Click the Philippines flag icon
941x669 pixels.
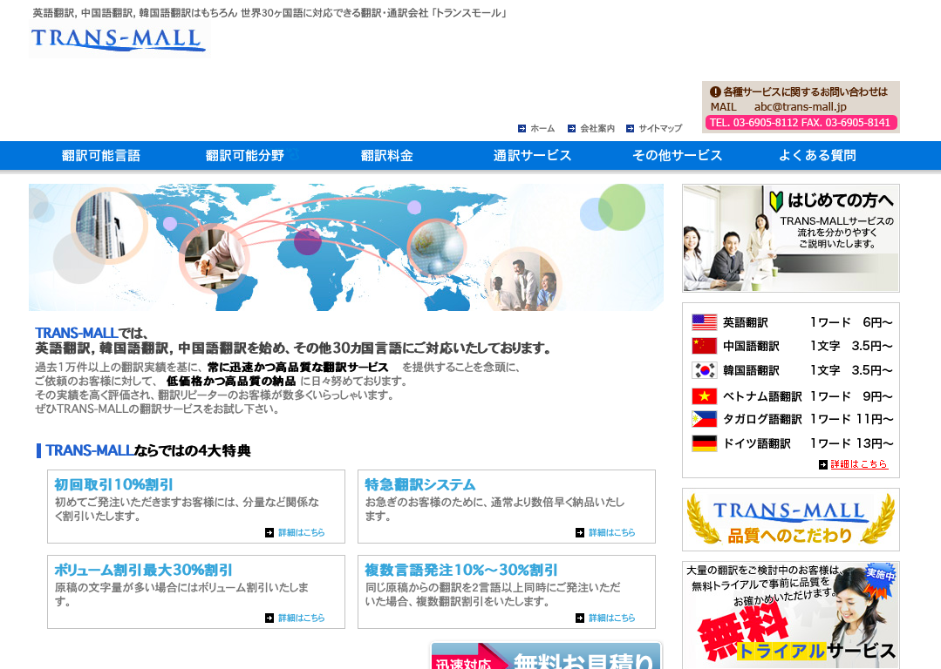point(704,419)
